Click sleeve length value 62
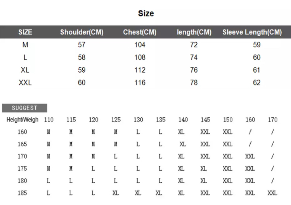291x205 pixels. [257, 83]
